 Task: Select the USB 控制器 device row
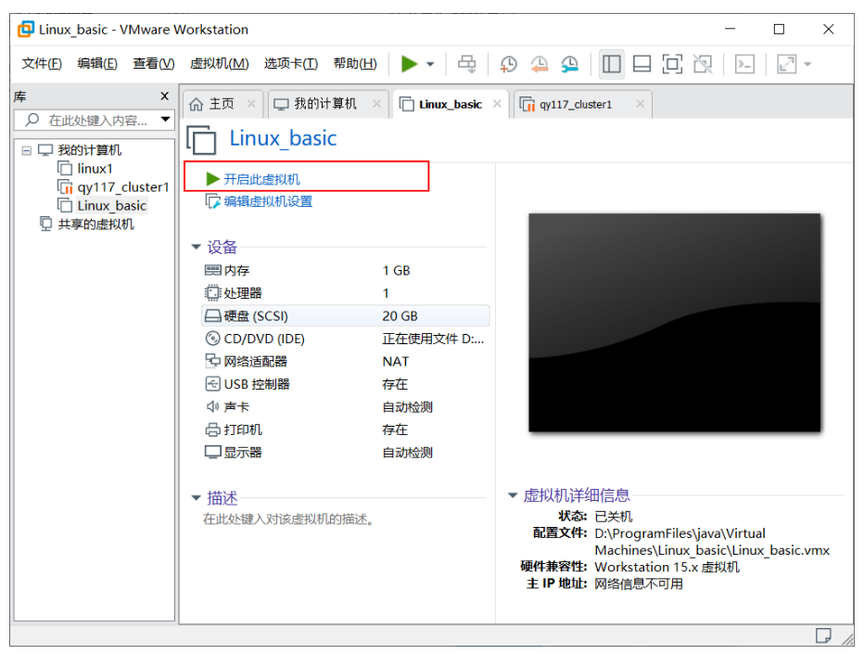point(346,384)
